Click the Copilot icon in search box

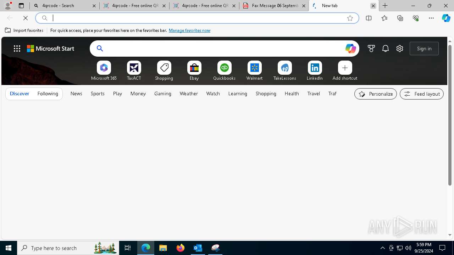point(350,49)
